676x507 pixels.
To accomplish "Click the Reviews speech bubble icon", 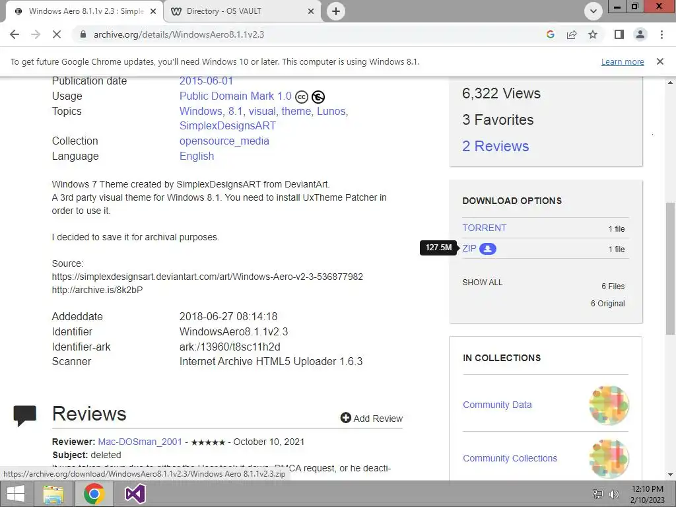I will point(24,416).
